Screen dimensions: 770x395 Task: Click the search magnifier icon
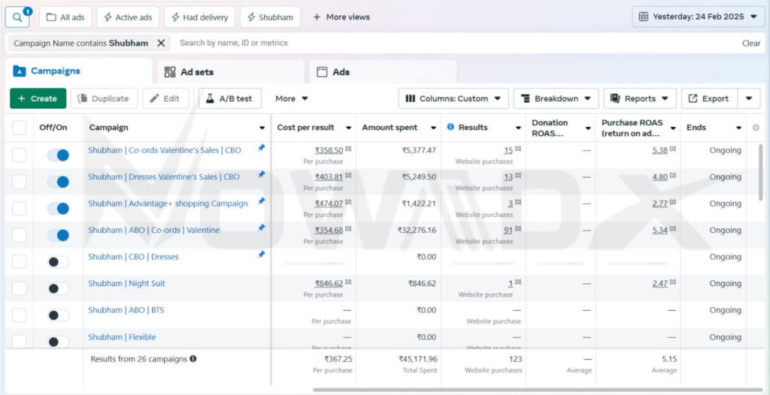17,17
